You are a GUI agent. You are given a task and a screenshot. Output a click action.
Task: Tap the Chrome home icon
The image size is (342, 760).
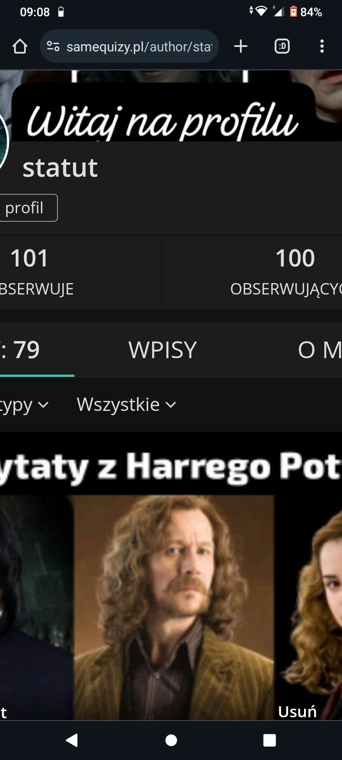[20, 46]
